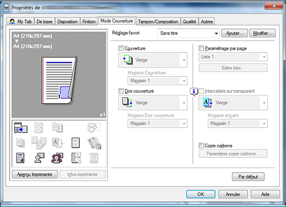Click the transparency interleave letter A icon

208,102
